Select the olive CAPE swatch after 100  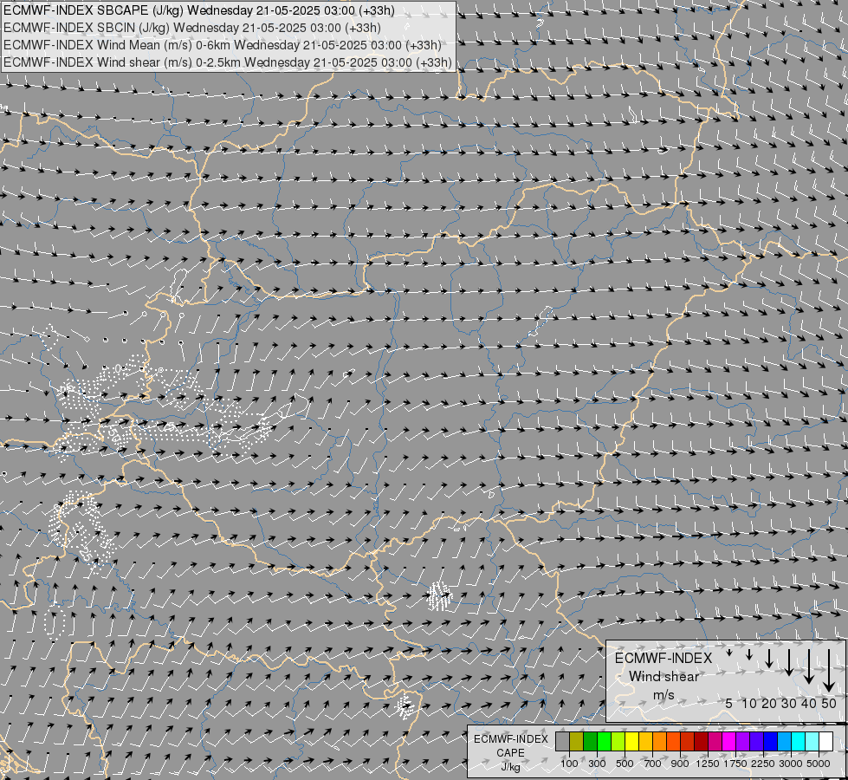click(x=576, y=741)
